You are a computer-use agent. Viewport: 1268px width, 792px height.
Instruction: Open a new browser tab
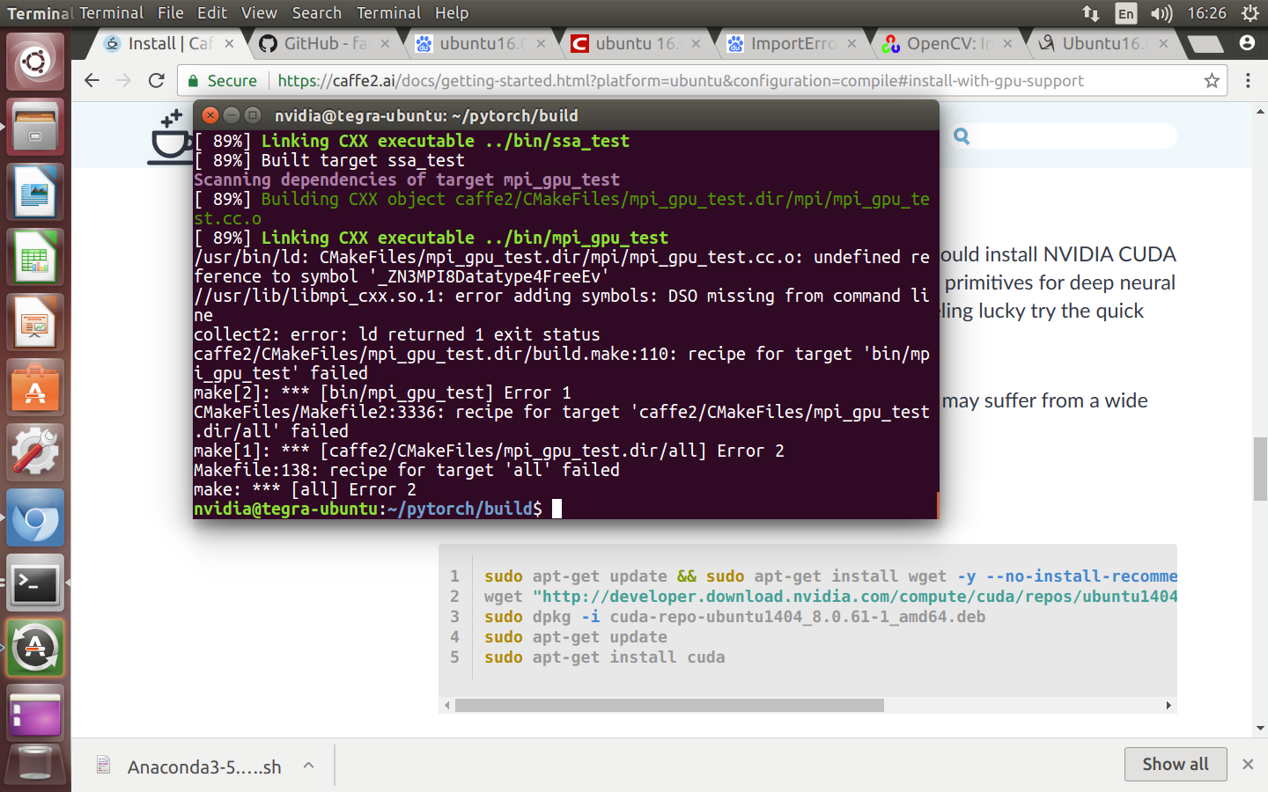1205,44
